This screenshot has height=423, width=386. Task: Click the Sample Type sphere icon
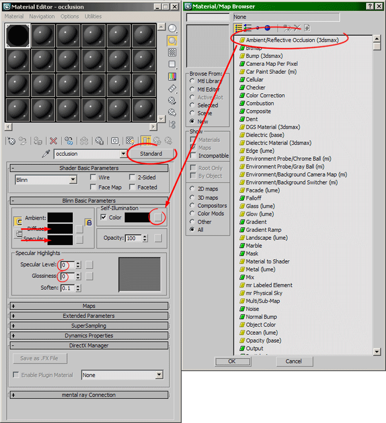(172, 28)
